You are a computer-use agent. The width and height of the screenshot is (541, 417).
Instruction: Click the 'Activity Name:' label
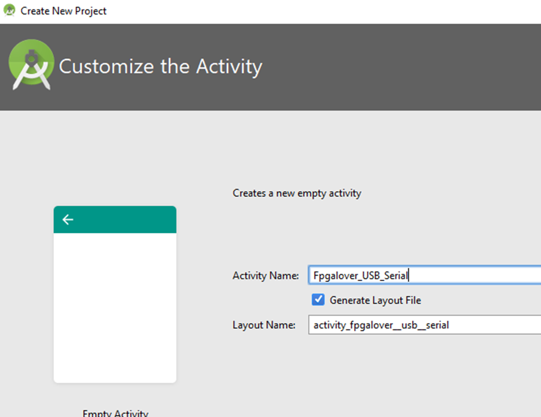tap(265, 276)
